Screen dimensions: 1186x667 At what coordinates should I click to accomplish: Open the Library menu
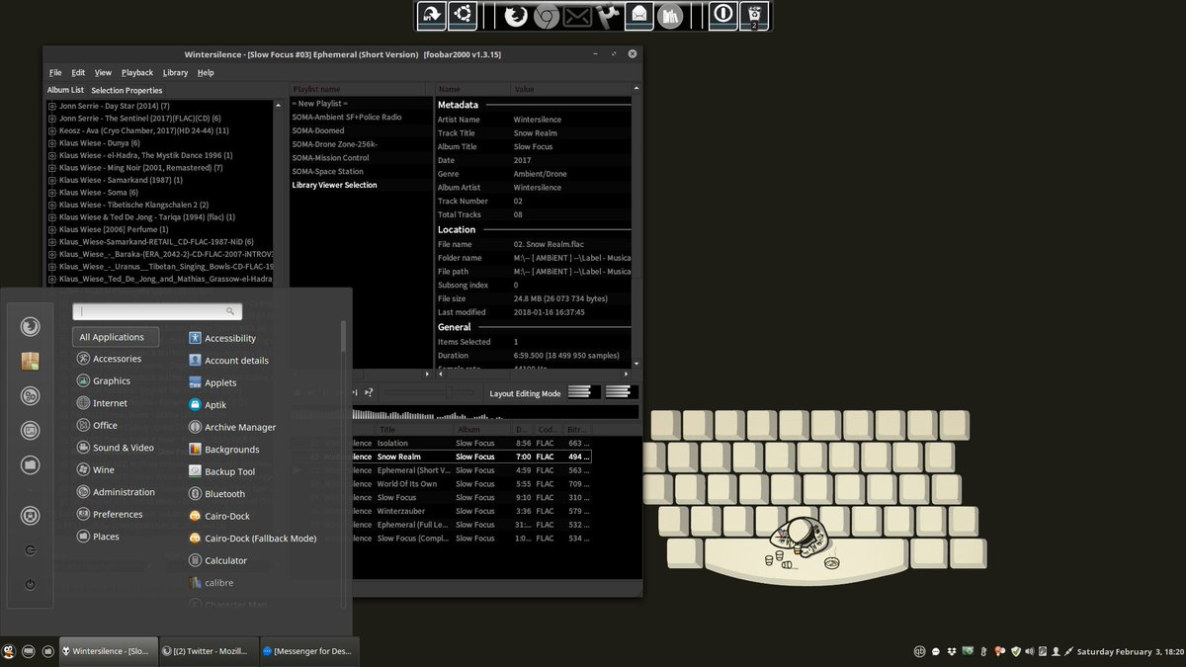[x=176, y=72]
